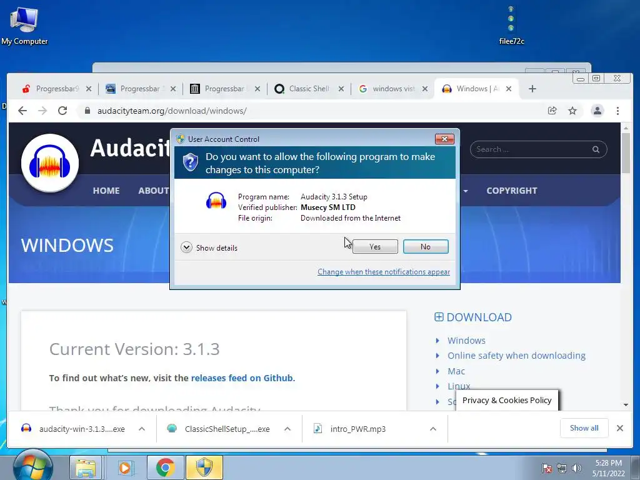Open the Windows Start button

click(32, 467)
